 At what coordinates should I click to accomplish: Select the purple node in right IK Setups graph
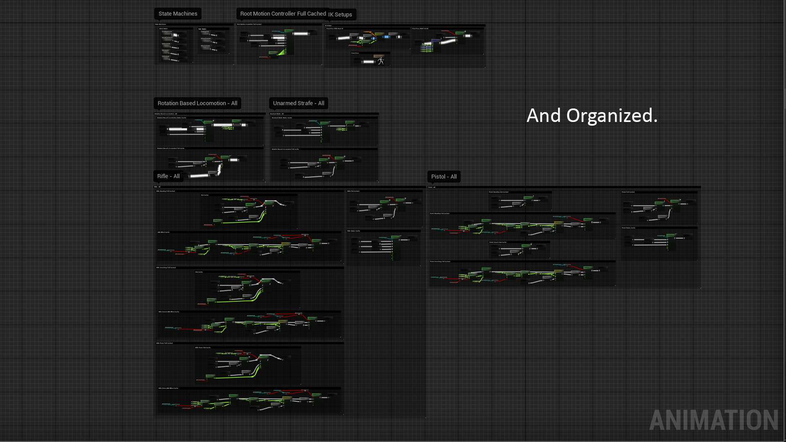[x=436, y=41]
